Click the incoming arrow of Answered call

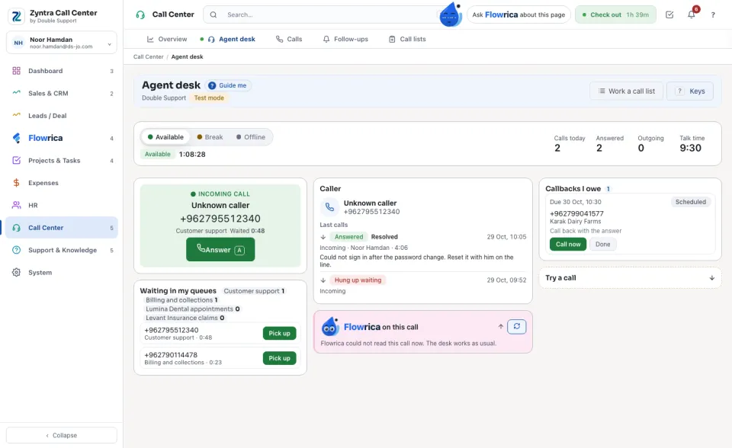(x=323, y=237)
